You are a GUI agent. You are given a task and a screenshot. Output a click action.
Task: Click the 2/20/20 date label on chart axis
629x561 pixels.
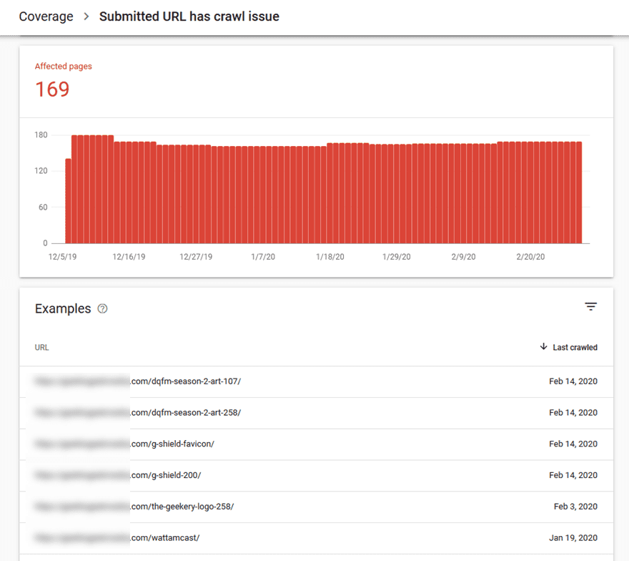point(530,256)
